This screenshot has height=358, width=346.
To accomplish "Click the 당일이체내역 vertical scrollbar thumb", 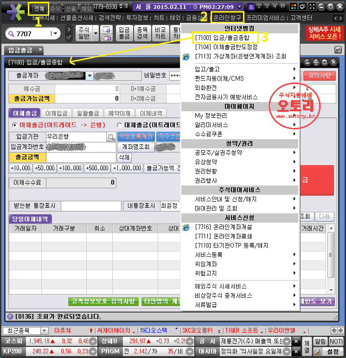I will (x=331, y=255).
